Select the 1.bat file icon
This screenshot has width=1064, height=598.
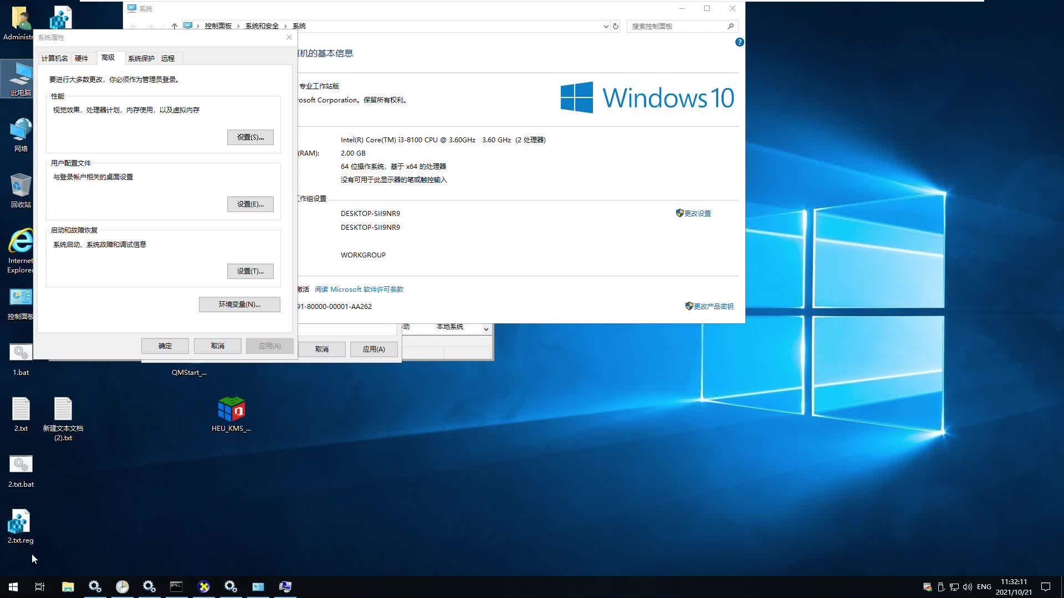tap(21, 360)
